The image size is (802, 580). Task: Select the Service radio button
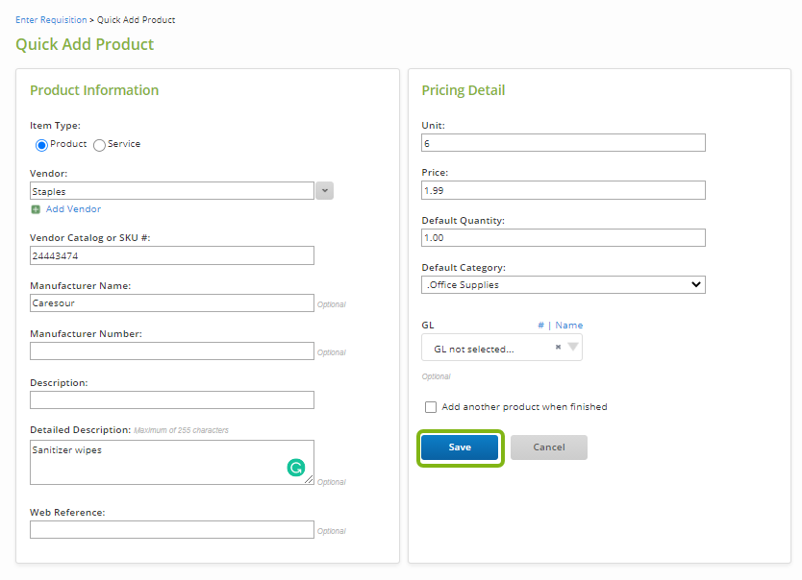[99, 145]
